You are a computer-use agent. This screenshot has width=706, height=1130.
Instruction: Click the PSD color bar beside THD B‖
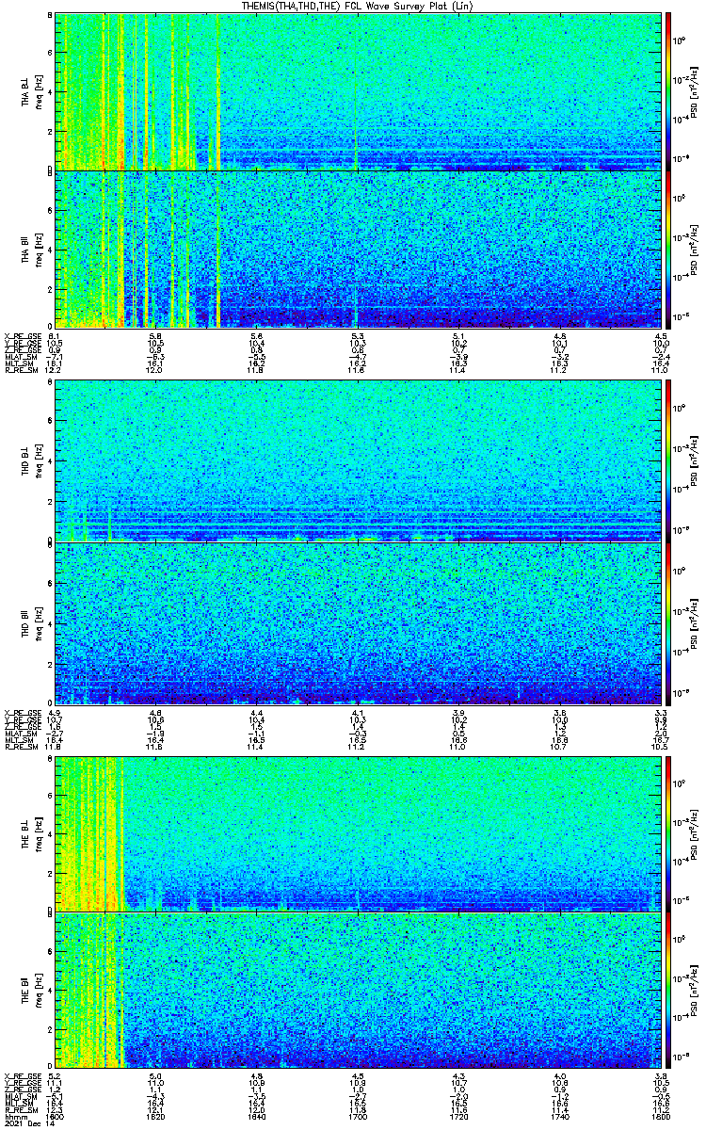pos(669,622)
